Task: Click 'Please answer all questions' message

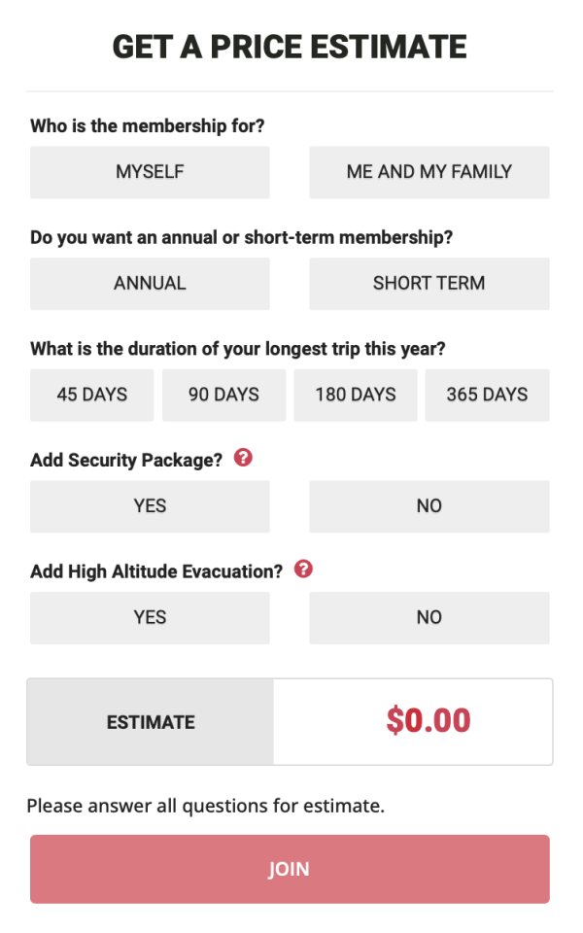Action: [206, 806]
